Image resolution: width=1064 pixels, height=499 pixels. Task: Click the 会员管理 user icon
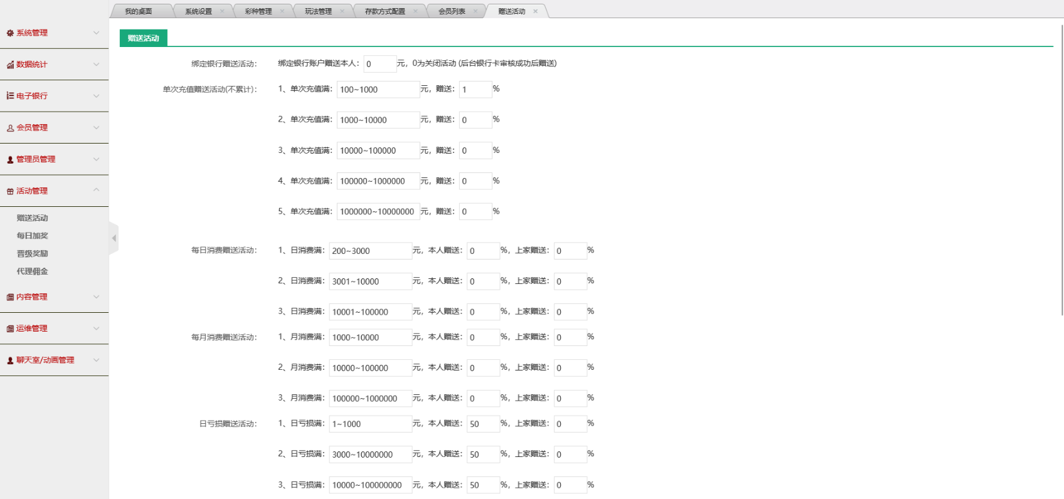[10, 128]
